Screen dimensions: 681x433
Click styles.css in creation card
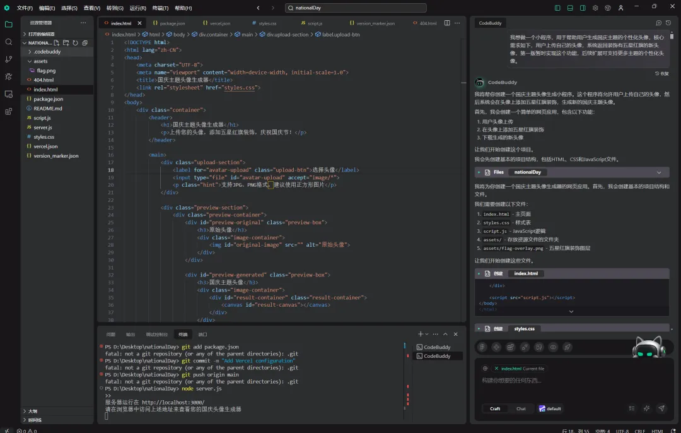point(524,329)
